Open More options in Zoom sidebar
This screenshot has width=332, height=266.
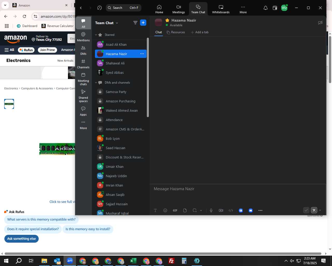pyautogui.click(x=83, y=124)
